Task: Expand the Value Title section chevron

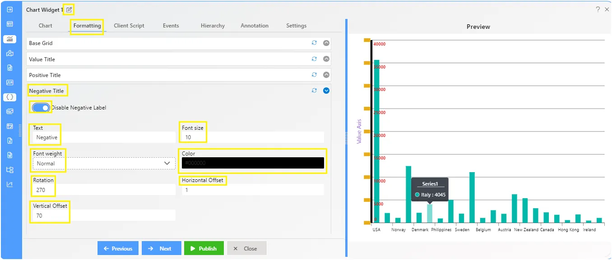Action: tap(327, 59)
